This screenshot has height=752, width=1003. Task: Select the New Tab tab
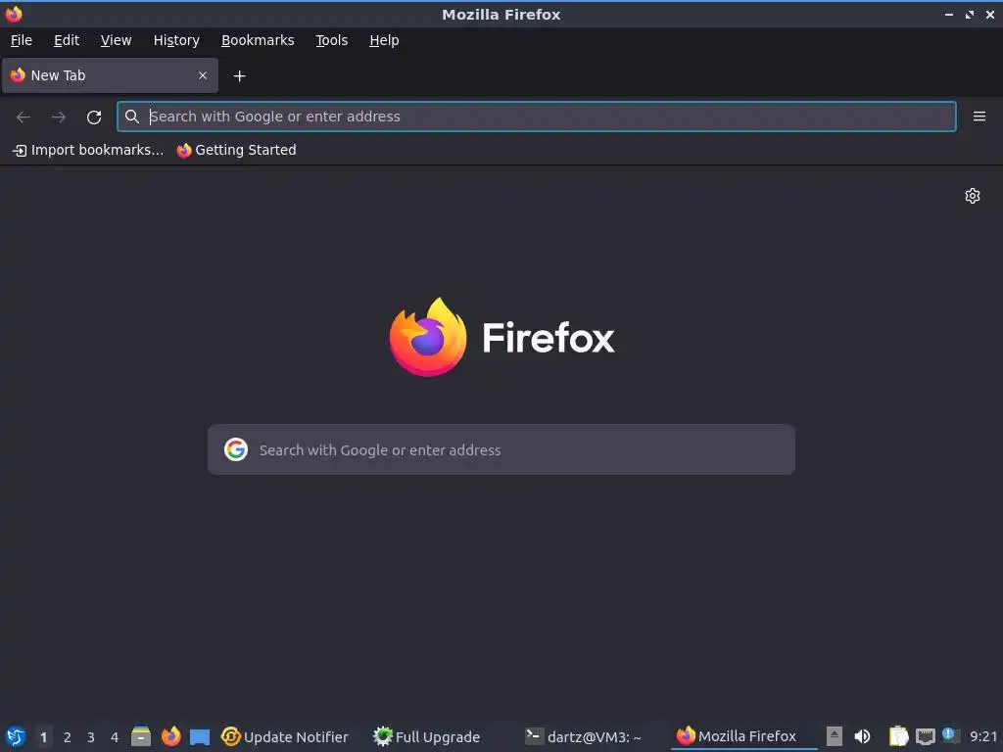pyautogui.click(x=110, y=75)
